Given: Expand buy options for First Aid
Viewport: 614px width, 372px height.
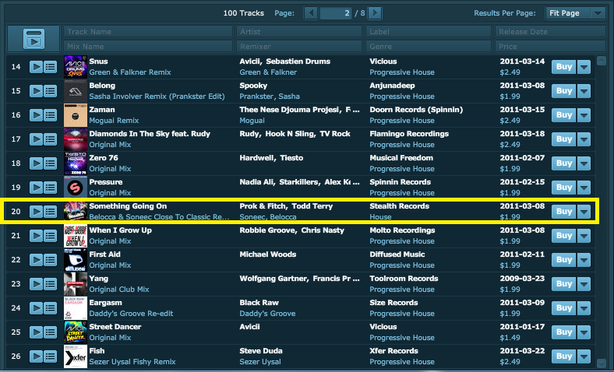Looking at the screenshot, I should point(584,260).
